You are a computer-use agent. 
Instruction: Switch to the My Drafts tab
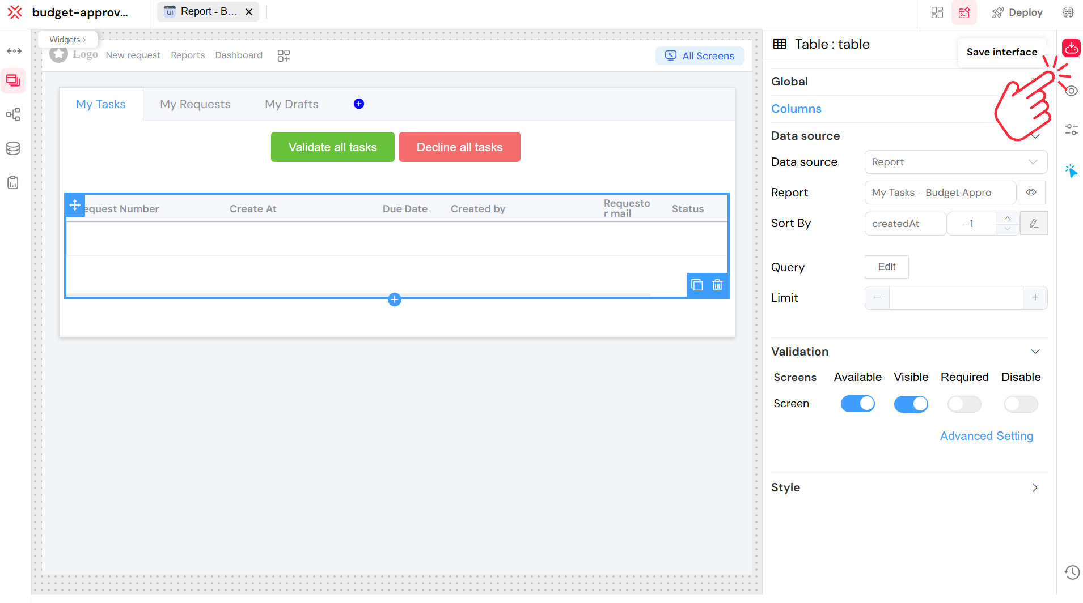(291, 104)
